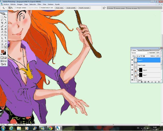This screenshot has height=131, width=163.
Task: Click the Tamaño impresión button
Action: pyautogui.click(x=84, y=8)
